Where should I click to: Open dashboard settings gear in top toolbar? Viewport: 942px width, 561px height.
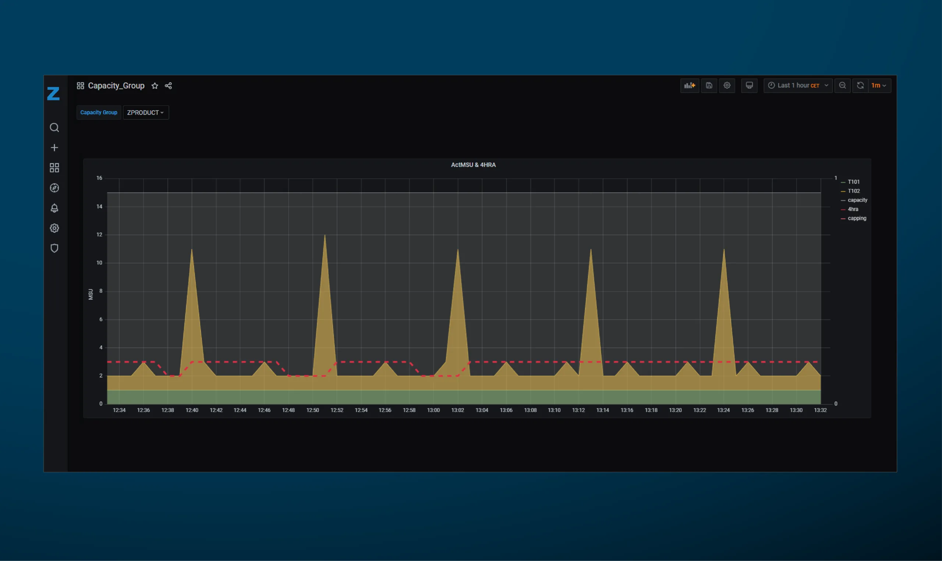tap(727, 85)
